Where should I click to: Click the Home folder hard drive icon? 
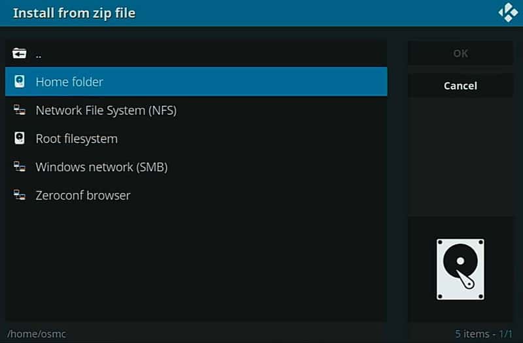point(20,82)
